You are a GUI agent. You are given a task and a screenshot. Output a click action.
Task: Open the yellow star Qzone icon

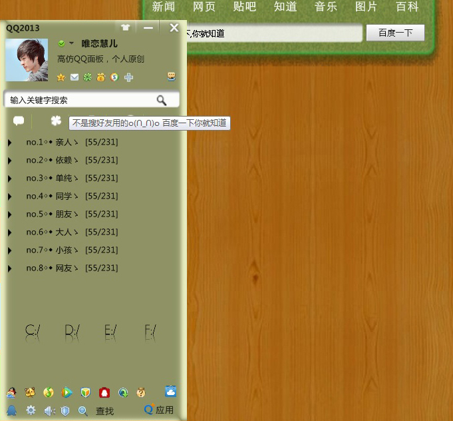pos(61,77)
